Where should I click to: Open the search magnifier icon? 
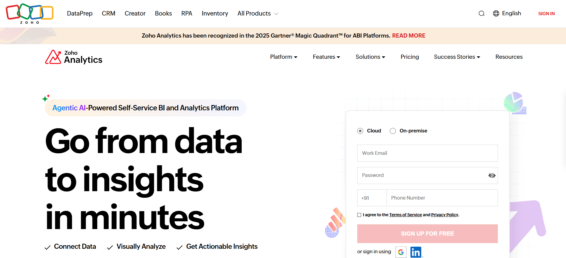click(x=481, y=13)
